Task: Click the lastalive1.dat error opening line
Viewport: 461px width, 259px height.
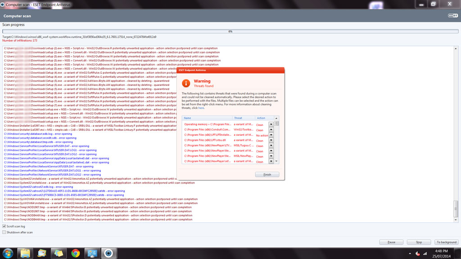Action: coord(56,162)
